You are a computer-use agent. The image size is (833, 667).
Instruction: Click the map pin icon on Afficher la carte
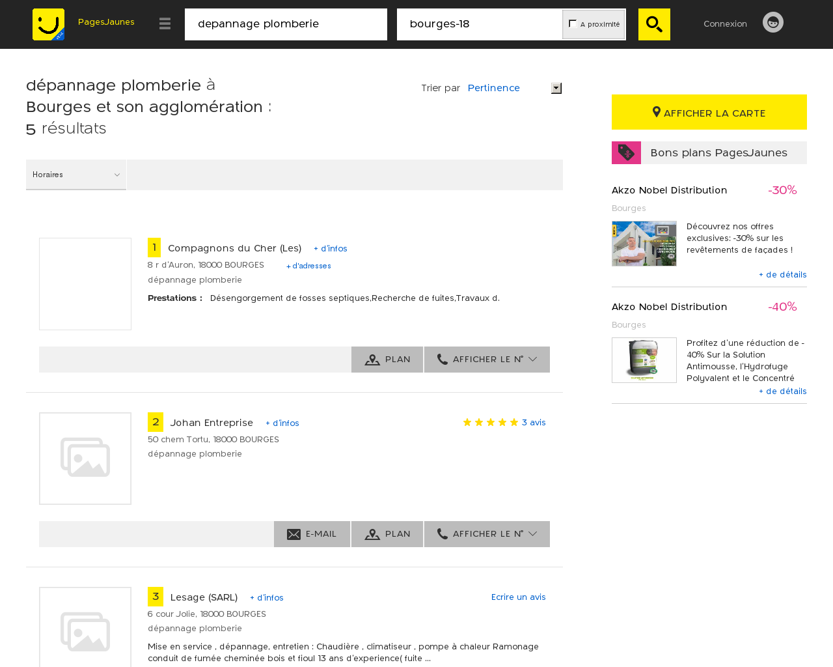click(657, 112)
